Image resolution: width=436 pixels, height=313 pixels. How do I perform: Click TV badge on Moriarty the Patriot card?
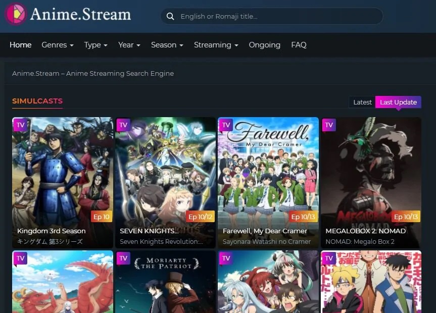(123, 258)
